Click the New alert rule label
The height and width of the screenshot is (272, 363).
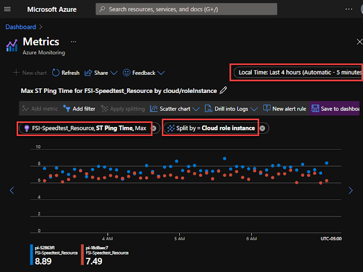point(289,109)
